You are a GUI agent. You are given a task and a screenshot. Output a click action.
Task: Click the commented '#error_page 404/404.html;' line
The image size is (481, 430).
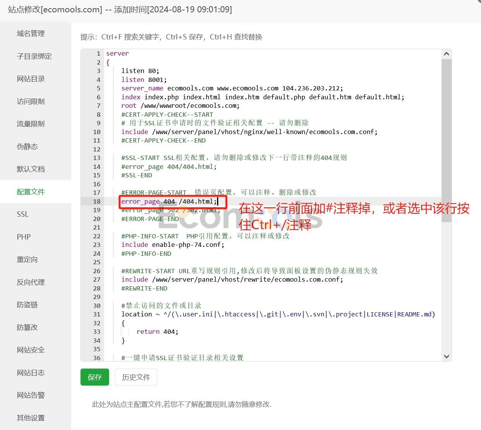[x=169, y=167]
